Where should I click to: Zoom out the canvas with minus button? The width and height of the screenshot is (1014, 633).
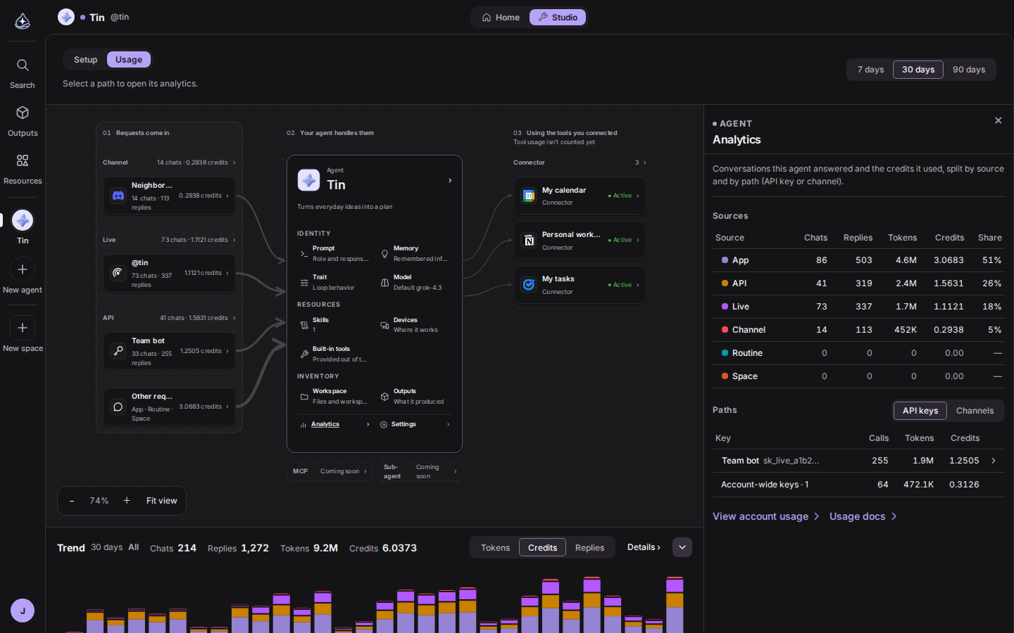[x=72, y=501]
